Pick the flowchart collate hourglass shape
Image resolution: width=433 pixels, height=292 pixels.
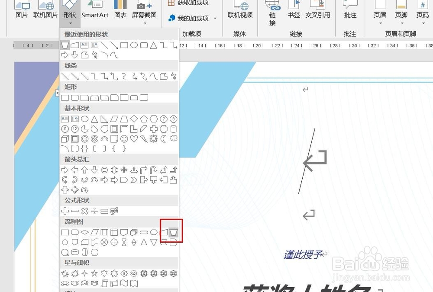124,242
